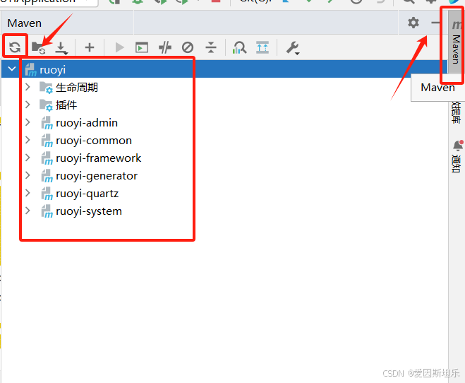The image size is (465, 383).
Task: Select the Maven side tab
Action: tap(456, 42)
